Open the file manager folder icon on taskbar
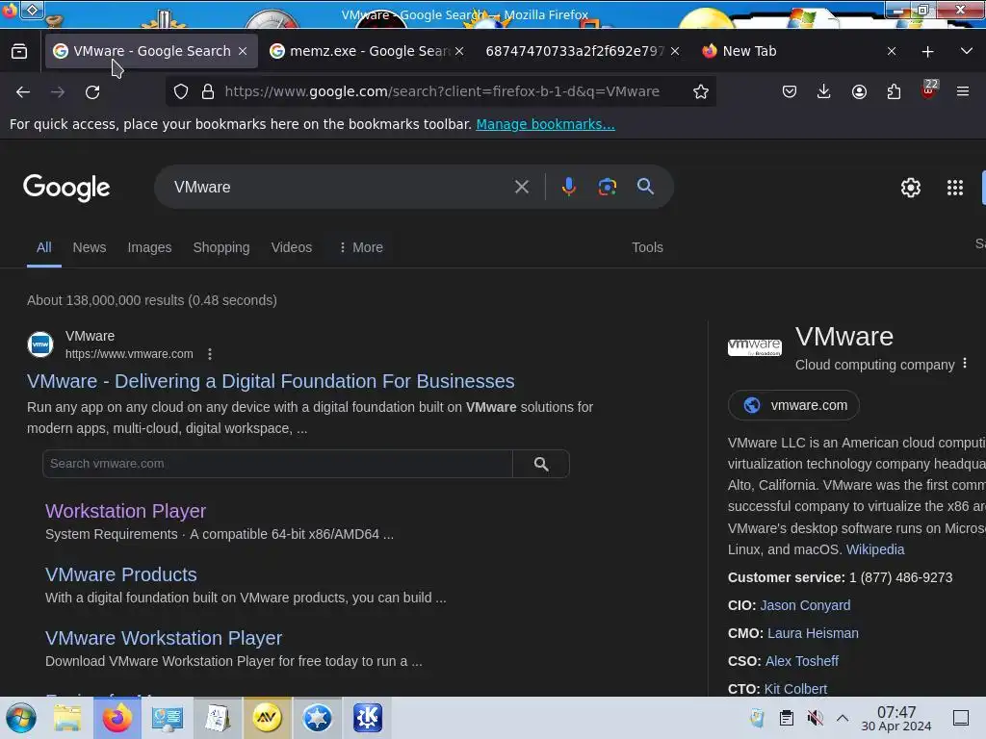Viewport: 986px width, 739px height. click(x=67, y=718)
